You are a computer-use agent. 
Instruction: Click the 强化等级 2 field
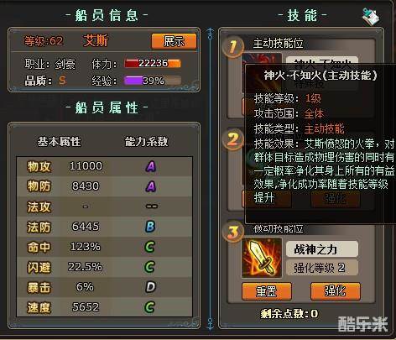322,268
